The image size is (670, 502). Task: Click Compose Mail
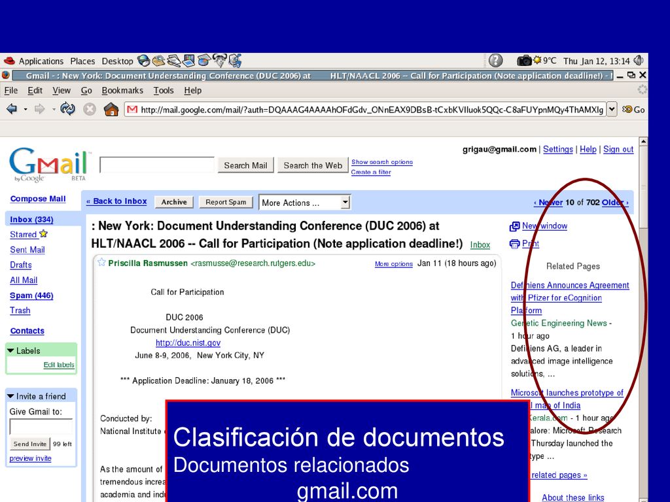[x=38, y=199]
